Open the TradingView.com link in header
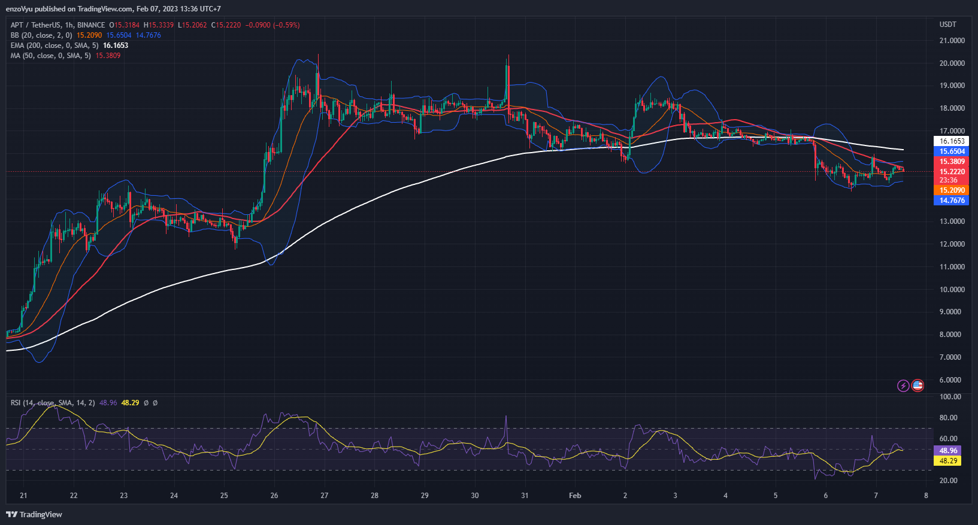Viewport: 978px width, 525px height. [x=105, y=9]
